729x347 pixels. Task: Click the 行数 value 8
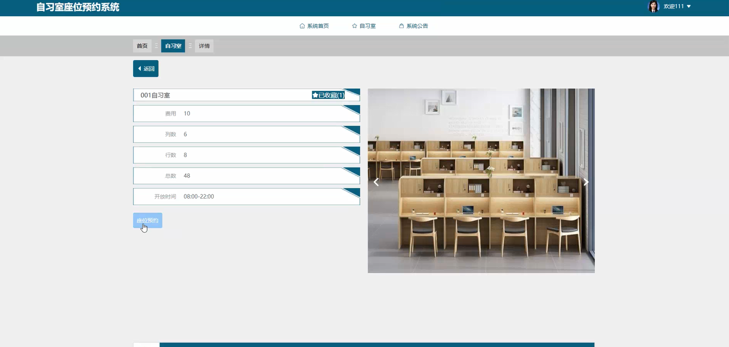(185, 155)
